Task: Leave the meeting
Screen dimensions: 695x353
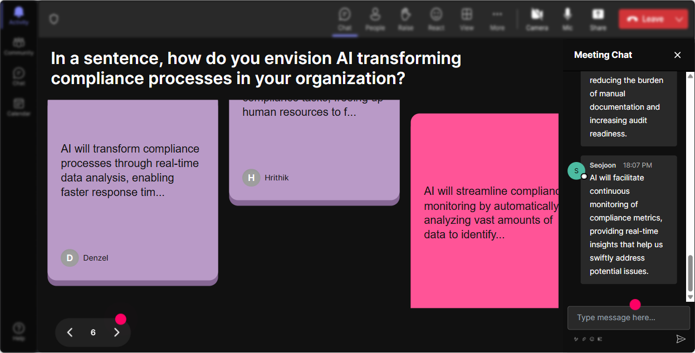Action: click(x=645, y=19)
